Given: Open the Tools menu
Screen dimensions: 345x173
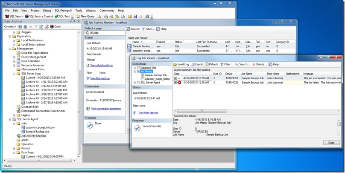Looking at the screenshot, I should 79,10.
